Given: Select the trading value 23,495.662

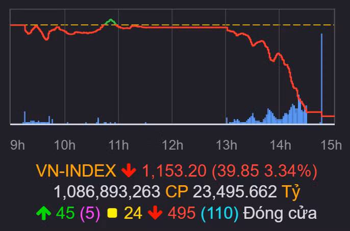Looking at the screenshot, I should point(235,191).
